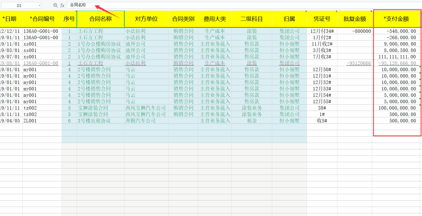Click voucher cell 12月55#
Image resolution: width=422 pixels, height=216 pixels.
tap(322, 102)
